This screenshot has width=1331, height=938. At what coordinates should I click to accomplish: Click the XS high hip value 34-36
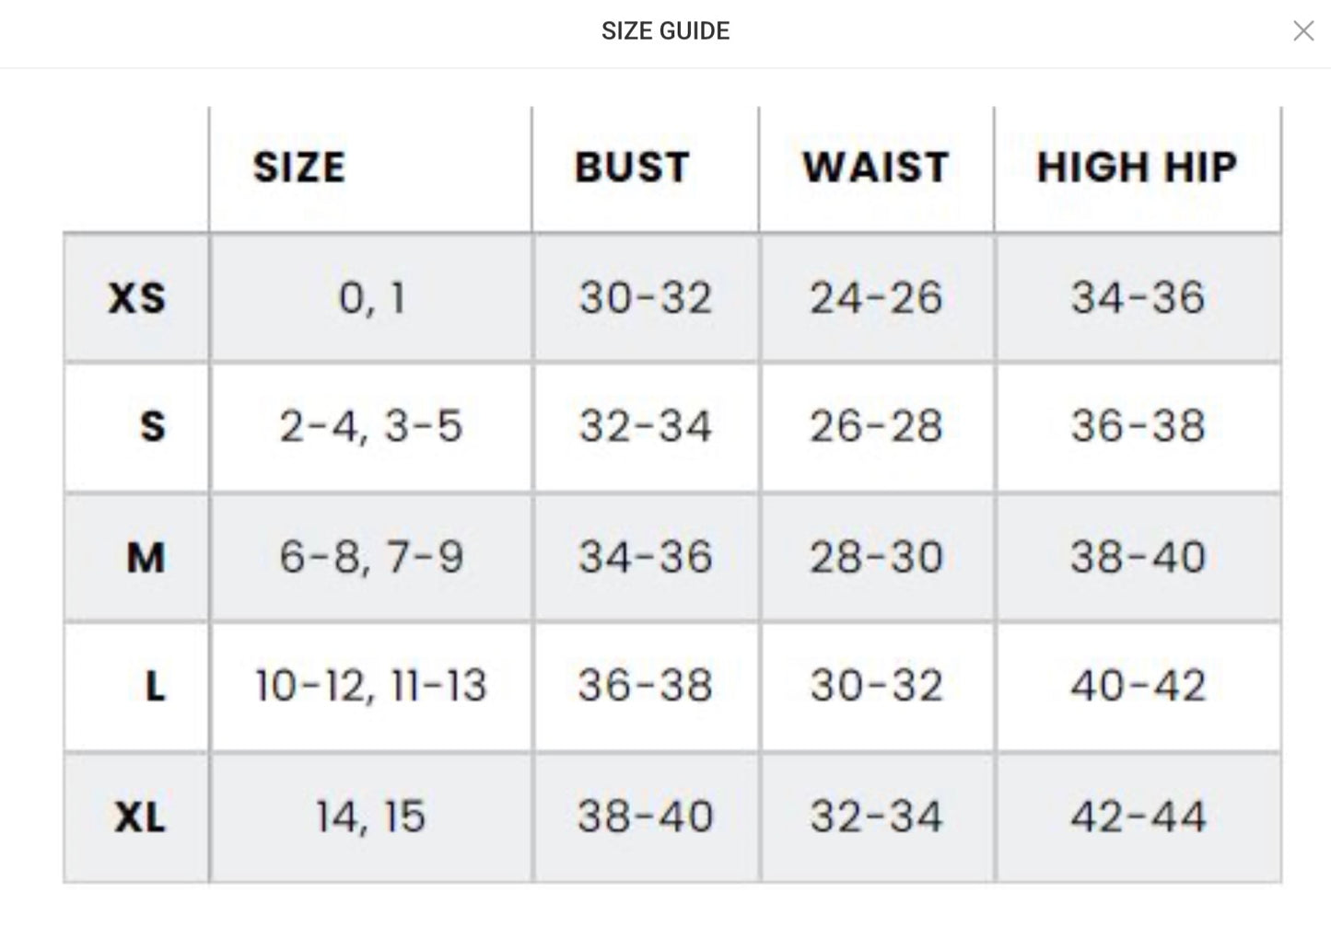click(x=1138, y=298)
